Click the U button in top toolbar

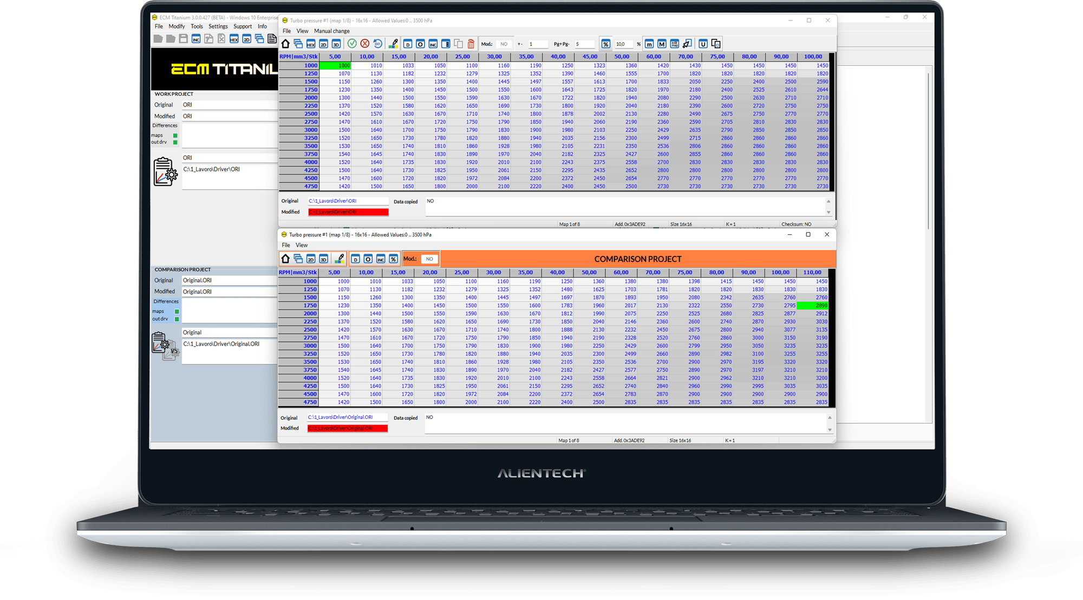point(703,44)
